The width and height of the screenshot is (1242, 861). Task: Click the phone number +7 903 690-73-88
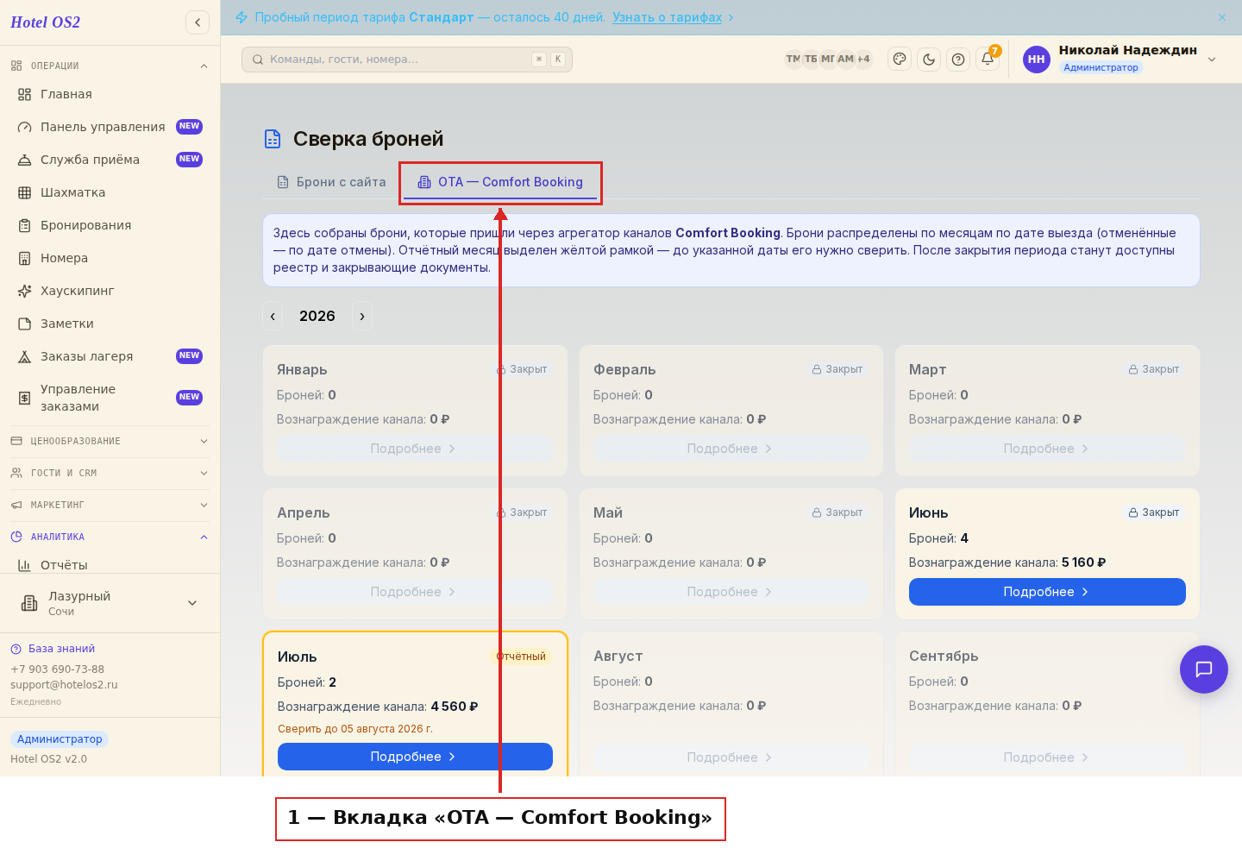pyautogui.click(x=57, y=669)
